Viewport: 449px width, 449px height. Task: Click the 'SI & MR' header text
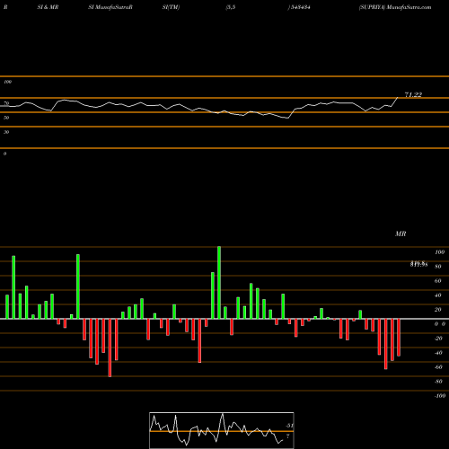48,7
